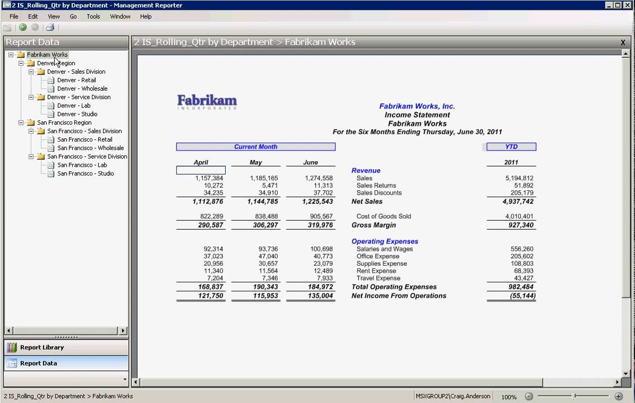Open the Window menu

coord(120,17)
